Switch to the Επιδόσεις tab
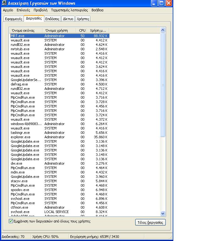The height and width of the screenshot is (241, 212). point(52,19)
